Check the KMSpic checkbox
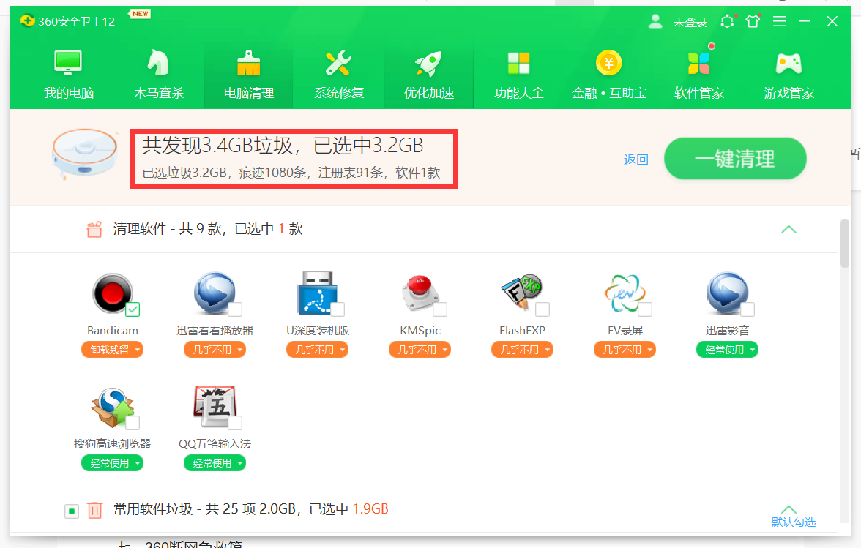861x548 pixels. (x=440, y=309)
